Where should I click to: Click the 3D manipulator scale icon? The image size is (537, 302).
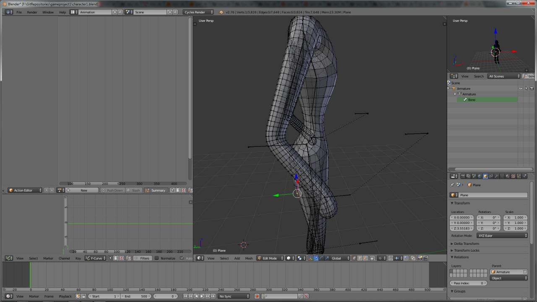[x=328, y=258]
